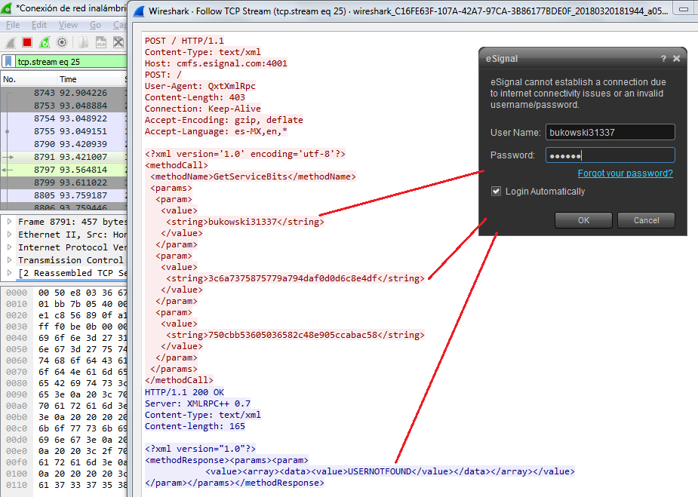Select packet row 8791
The width and height of the screenshot is (698, 497).
tap(64, 157)
